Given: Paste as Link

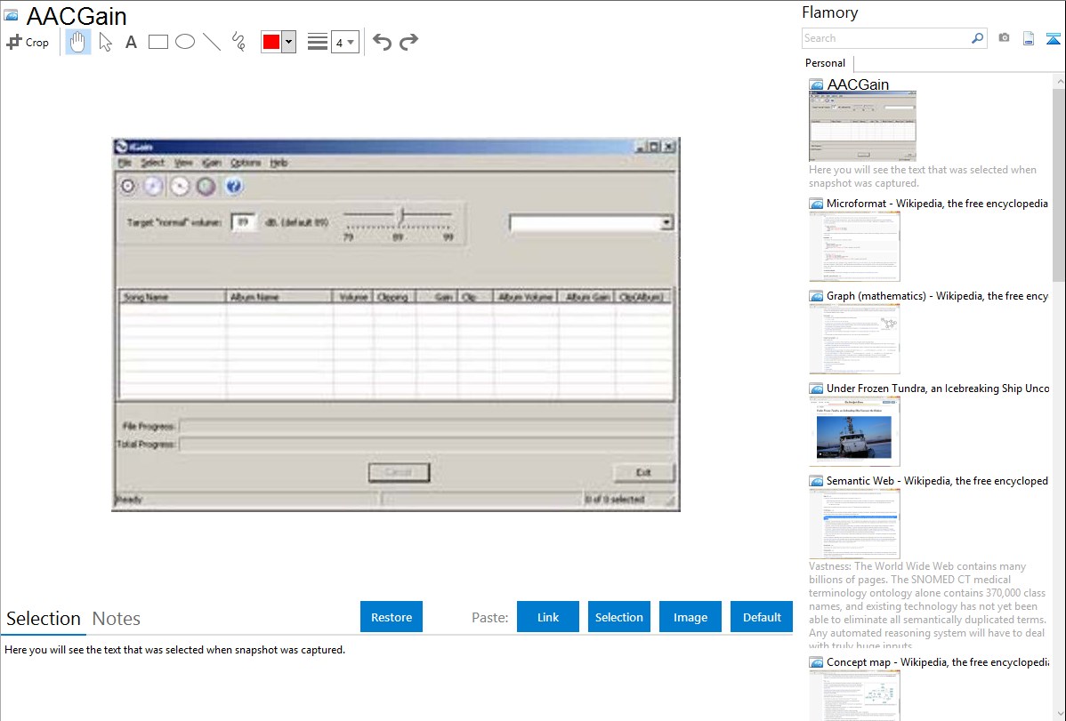Looking at the screenshot, I should click(x=548, y=617).
